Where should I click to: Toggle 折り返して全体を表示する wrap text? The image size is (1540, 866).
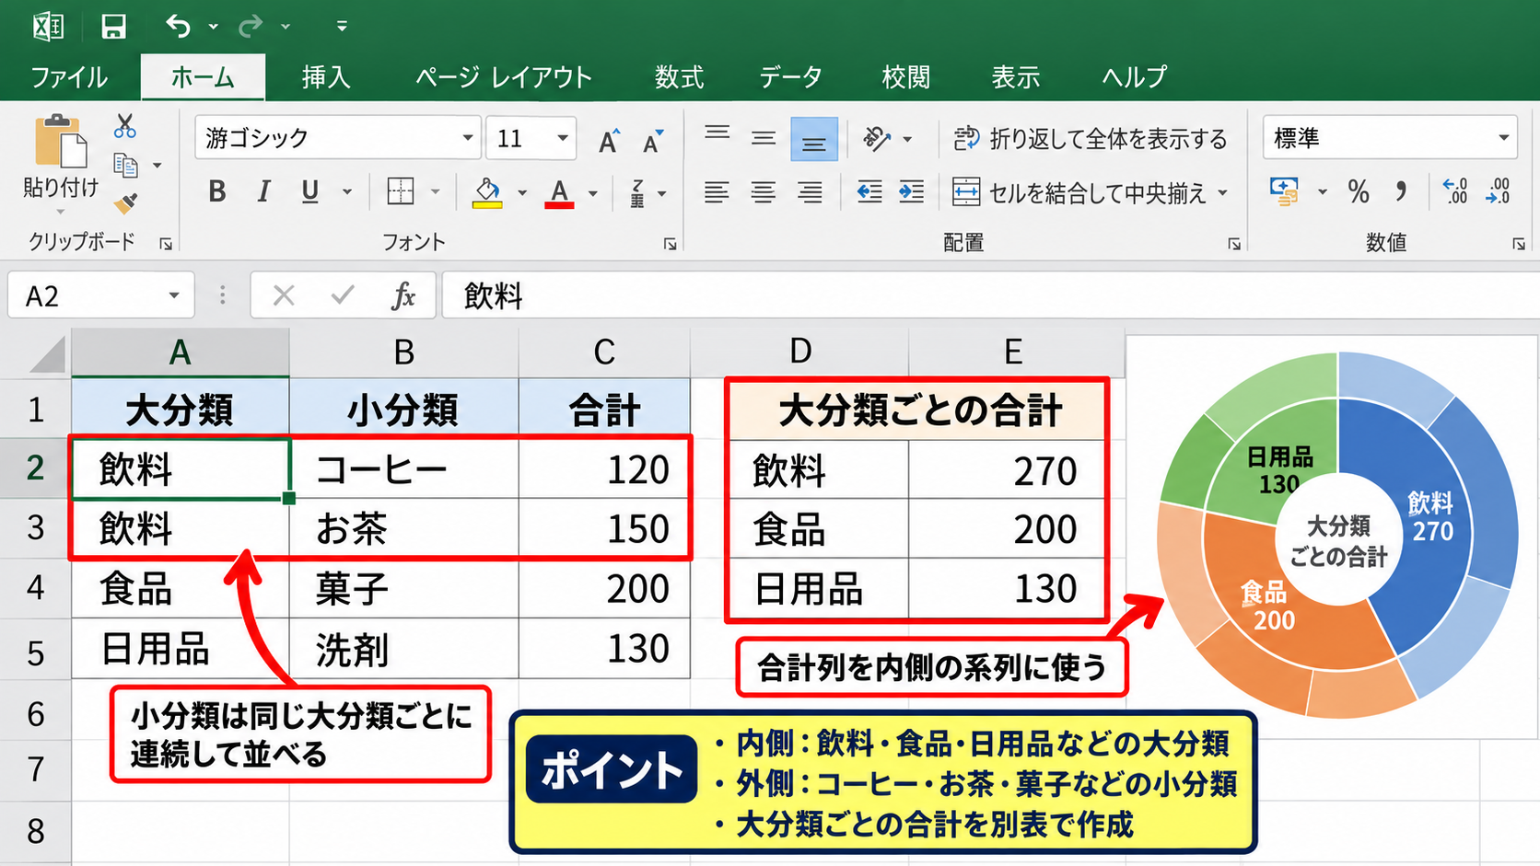click(x=1090, y=139)
